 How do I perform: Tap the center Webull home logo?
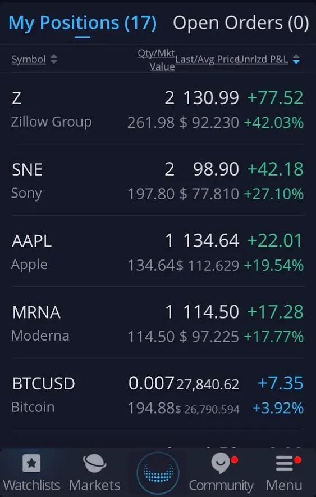[x=158, y=473]
